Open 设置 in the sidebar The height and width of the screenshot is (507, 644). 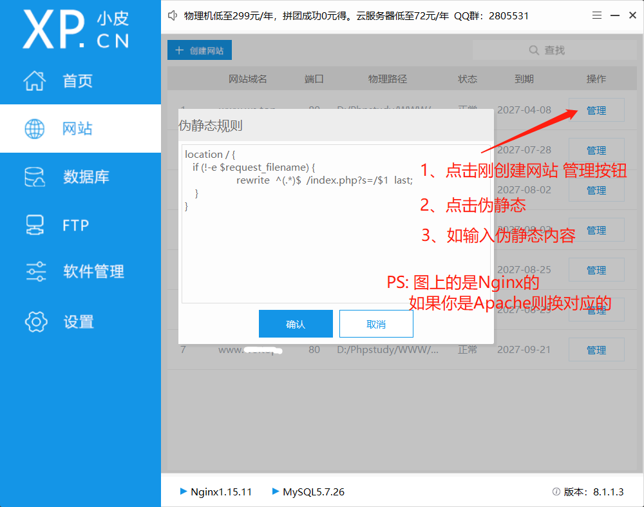click(x=80, y=321)
